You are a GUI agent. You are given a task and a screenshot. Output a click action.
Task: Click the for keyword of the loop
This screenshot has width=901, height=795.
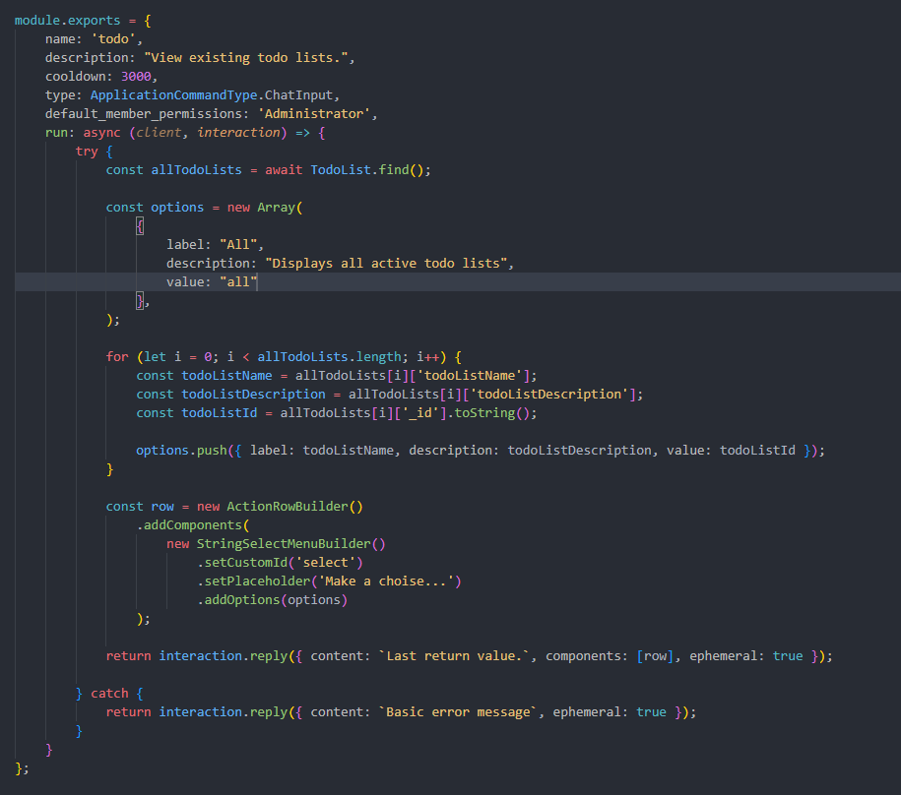[x=116, y=357]
